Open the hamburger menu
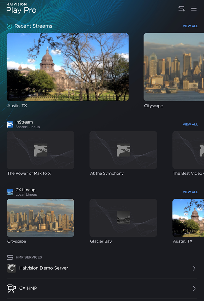The height and width of the screenshot is (301, 204). 194,9
